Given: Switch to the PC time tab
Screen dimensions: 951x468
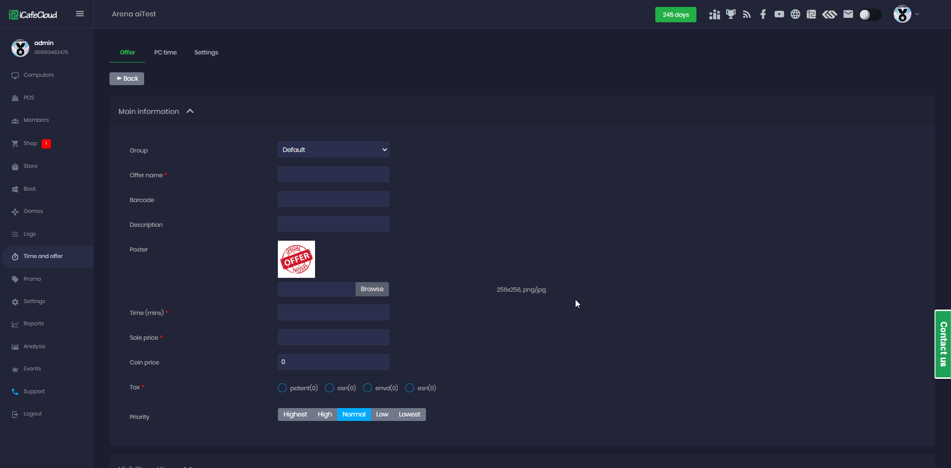Looking at the screenshot, I should click(x=165, y=52).
